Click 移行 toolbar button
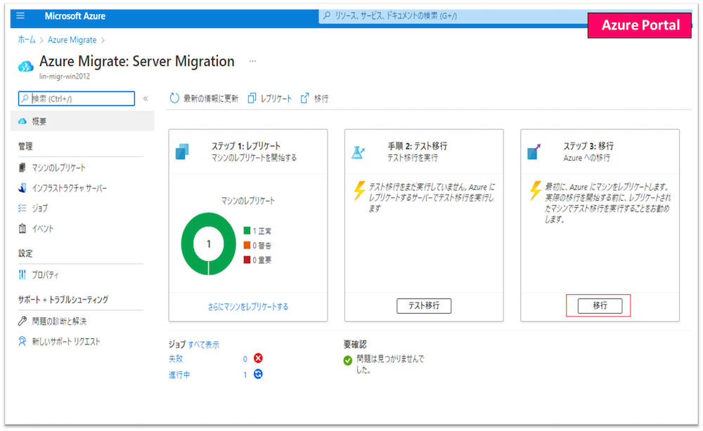Screen dimensions: 703x431 tap(314, 98)
